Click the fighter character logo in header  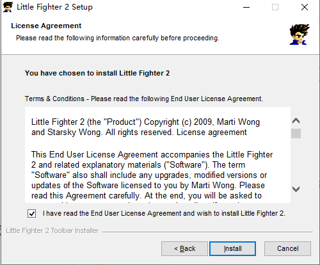(300, 35)
